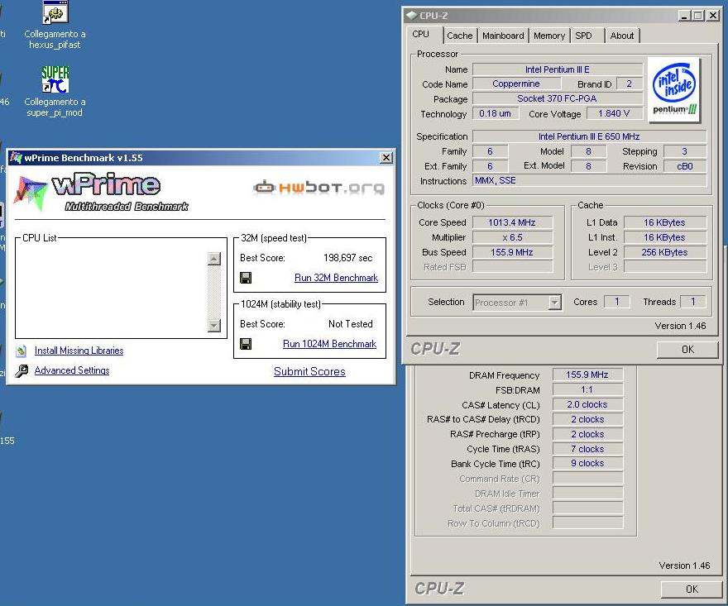
Task: Click the CPU-Z title bar icon
Action: [411, 16]
